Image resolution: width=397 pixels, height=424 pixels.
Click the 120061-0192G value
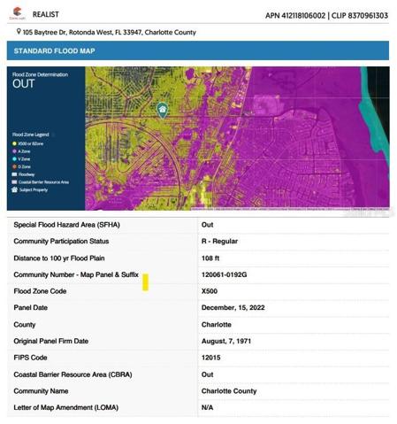tap(224, 274)
